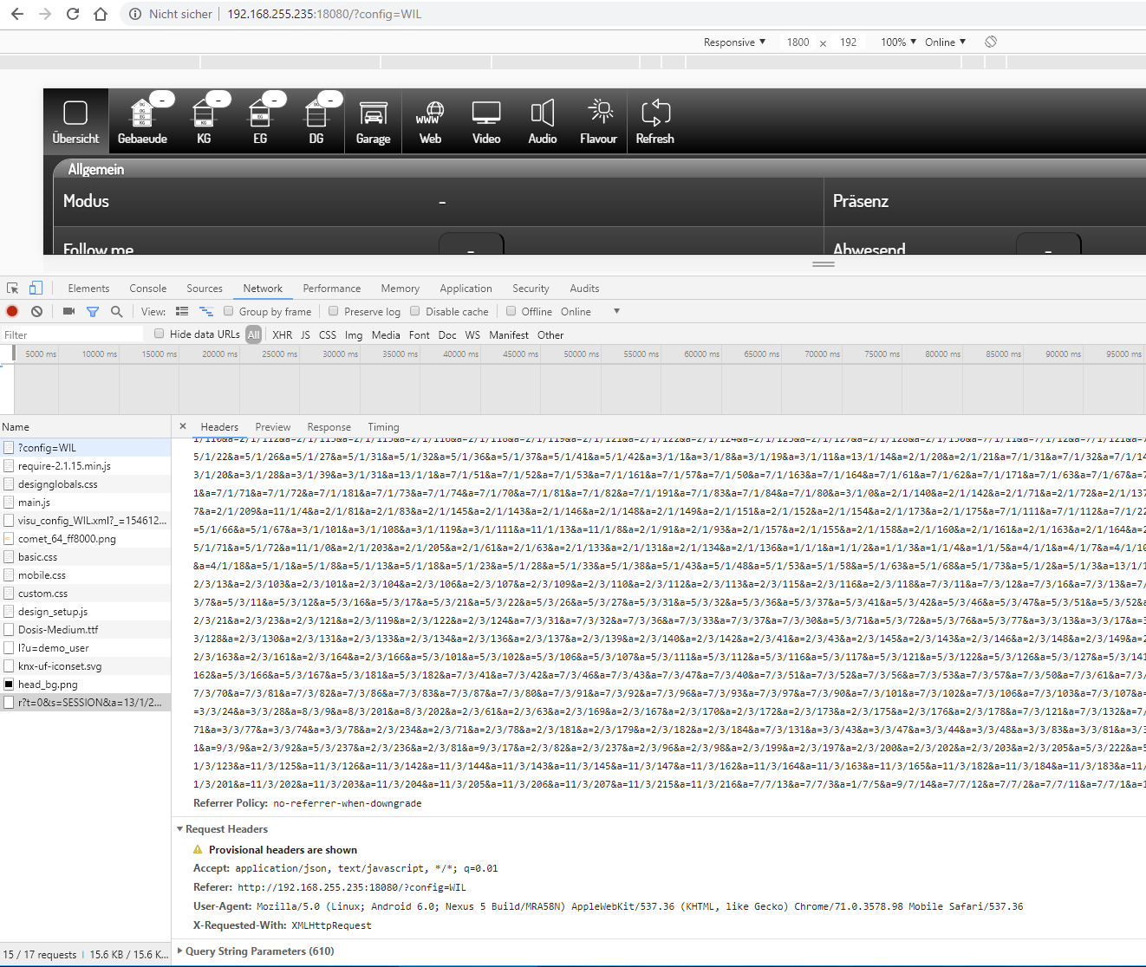The image size is (1146, 967).
Task: Open the Application tab
Action: [x=466, y=289]
